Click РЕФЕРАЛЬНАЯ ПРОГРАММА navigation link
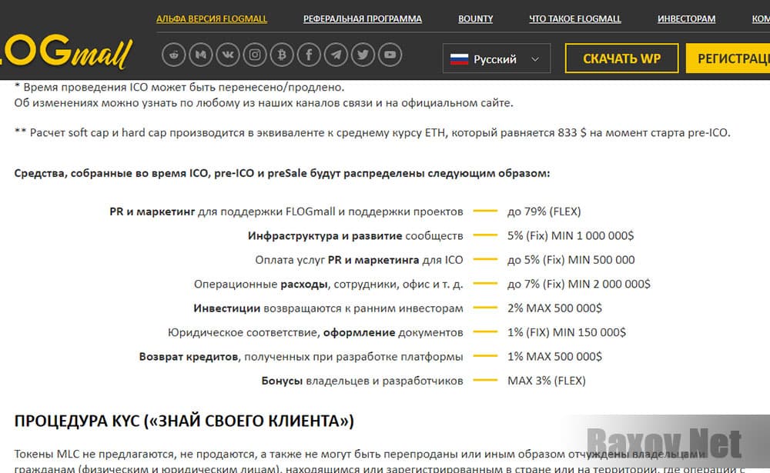The height and width of the screenshot is (473, 770). click(362, 18)
